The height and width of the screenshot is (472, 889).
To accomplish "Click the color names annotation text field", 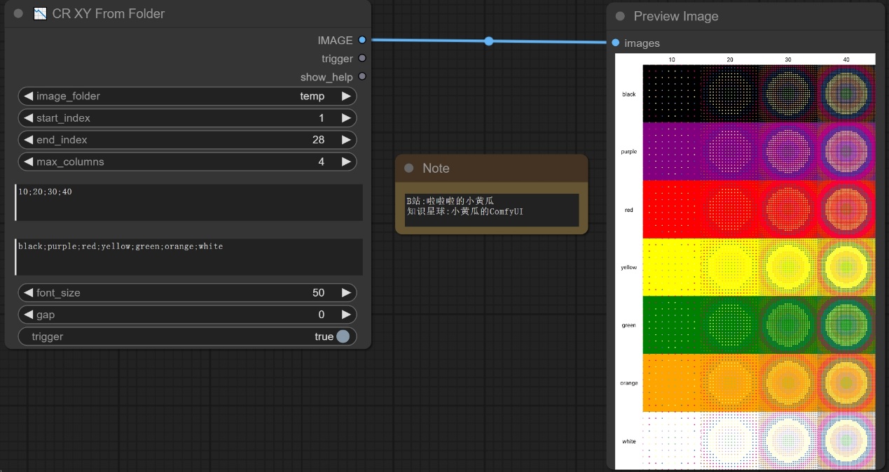I will tap(189, 257).
